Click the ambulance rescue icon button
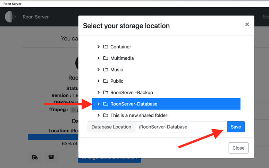 coord(35,157)
